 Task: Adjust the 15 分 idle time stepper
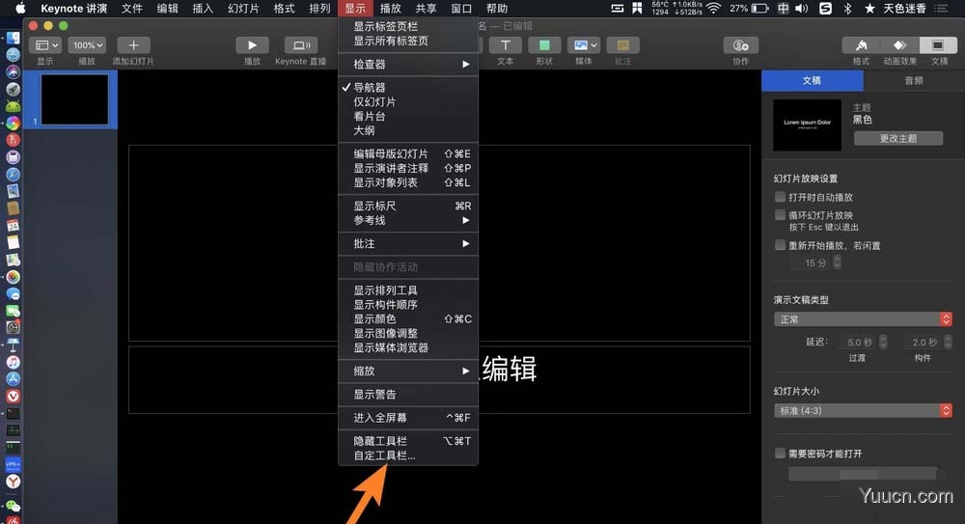837,262
